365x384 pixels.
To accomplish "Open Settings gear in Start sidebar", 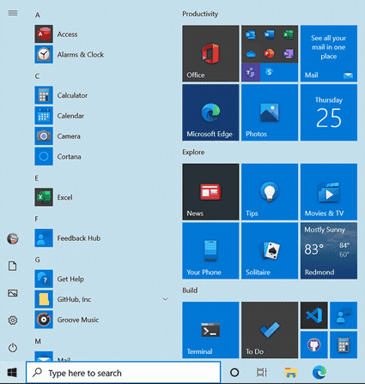I will (13, 321).
